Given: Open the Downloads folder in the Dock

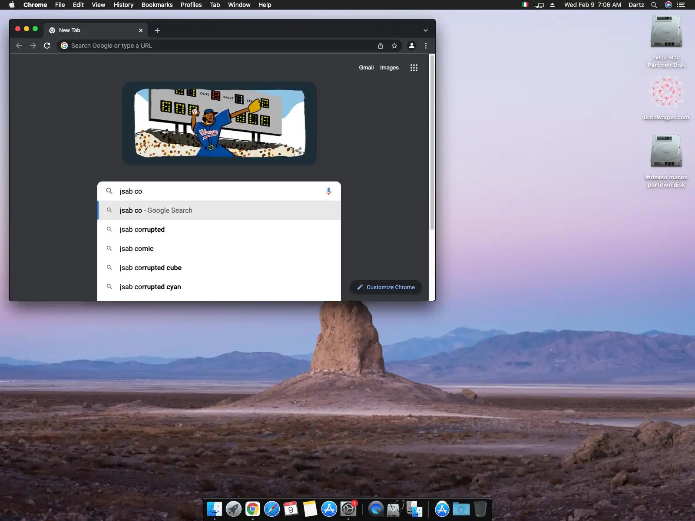Looking at the screenshot, I should point(461,509).
